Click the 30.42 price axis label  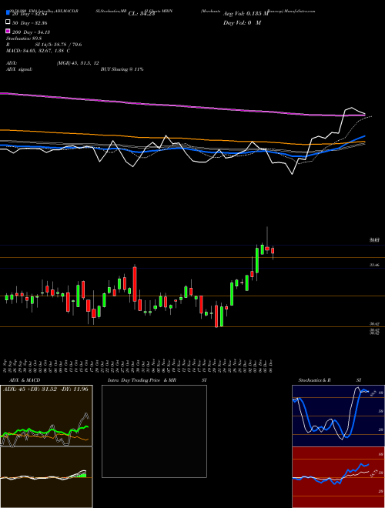375,323
